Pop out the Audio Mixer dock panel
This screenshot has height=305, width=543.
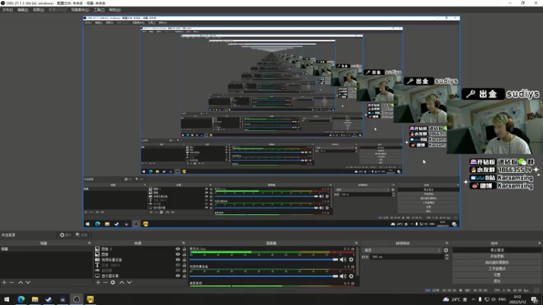pos(356,243)
